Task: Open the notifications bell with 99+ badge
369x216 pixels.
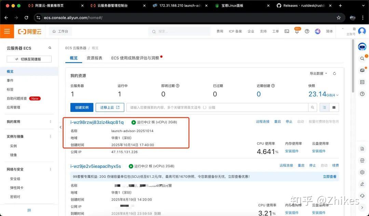Action: click(297, 31)
